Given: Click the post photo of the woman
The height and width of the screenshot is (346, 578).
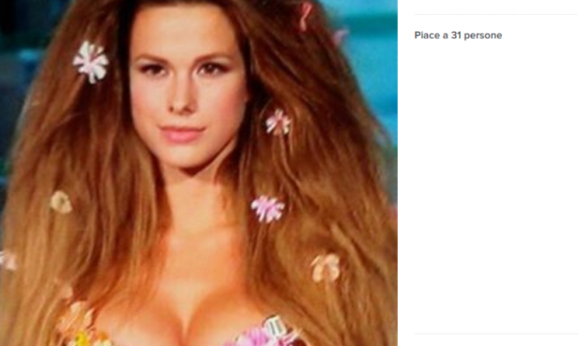Looking at the screenshot, I should click(x=199, y=173).
